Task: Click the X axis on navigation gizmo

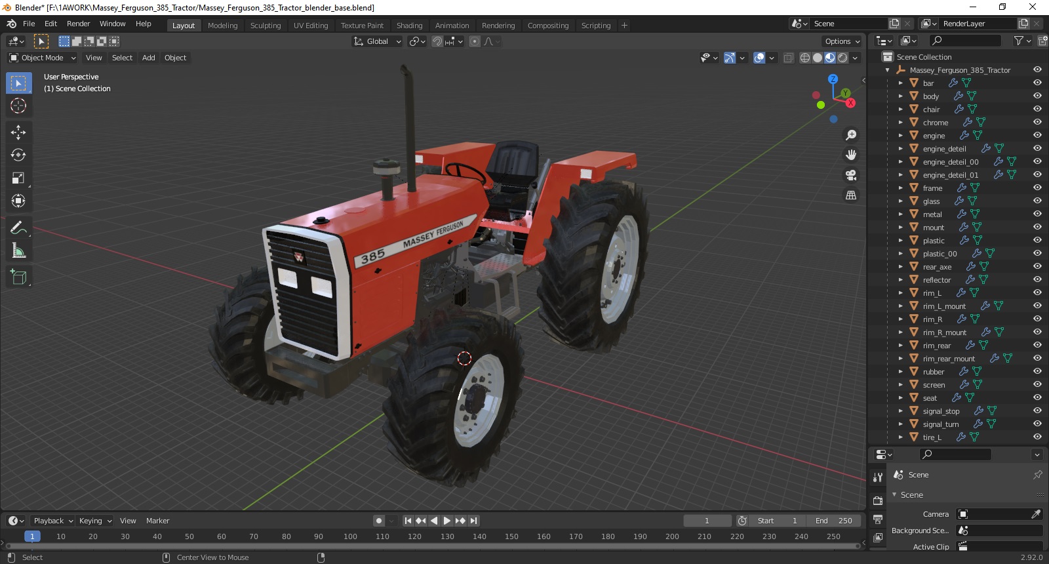Action: click(x=850, y=103)
